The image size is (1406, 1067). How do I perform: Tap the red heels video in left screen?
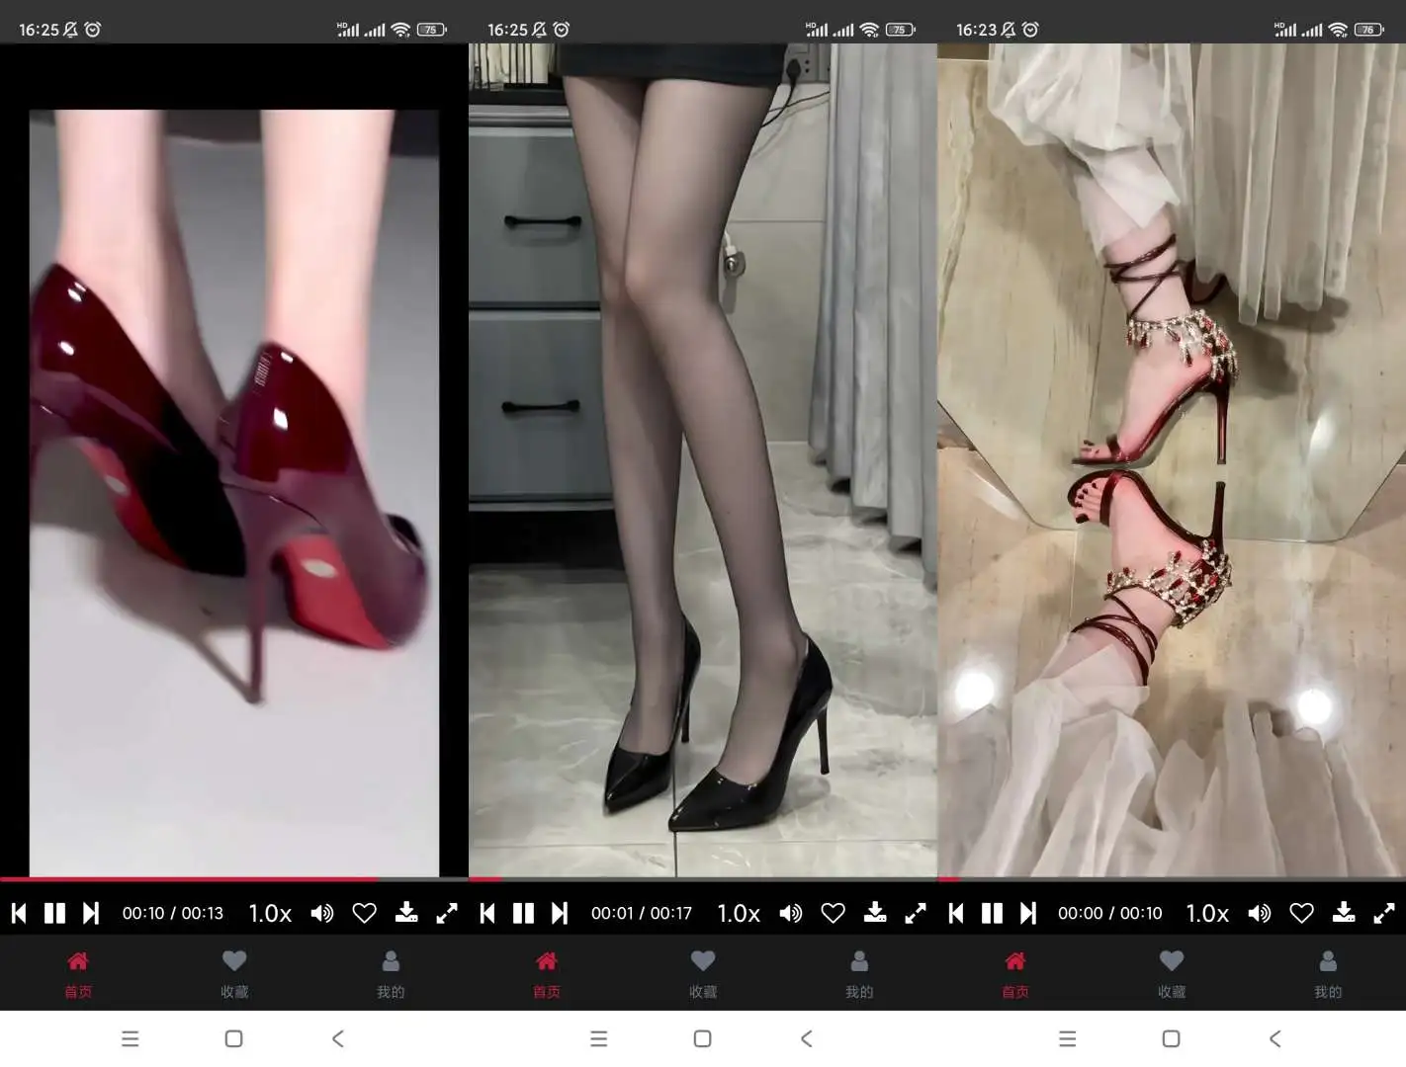point(234,492)
